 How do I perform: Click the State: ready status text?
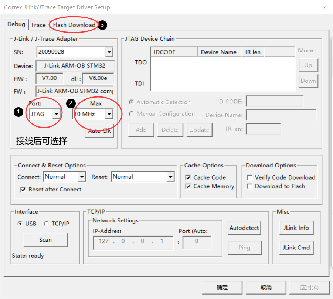pyautogui.click(x=28, y=255)
